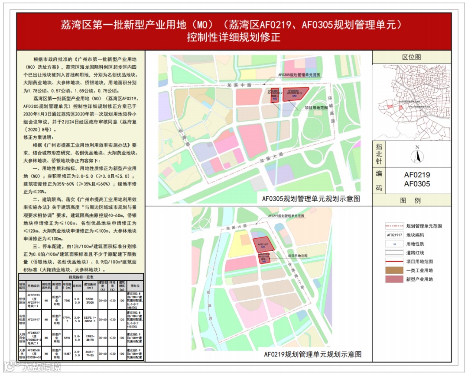Image resolution: width=468 pixels, height=375 pixels.
Task: Click the AF0305规划管理单元规划示意图 map caption
Action: coord(311,199)
